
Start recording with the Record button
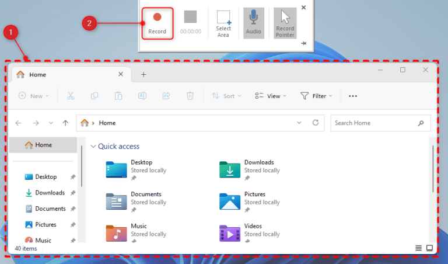(x=157, y=23)
